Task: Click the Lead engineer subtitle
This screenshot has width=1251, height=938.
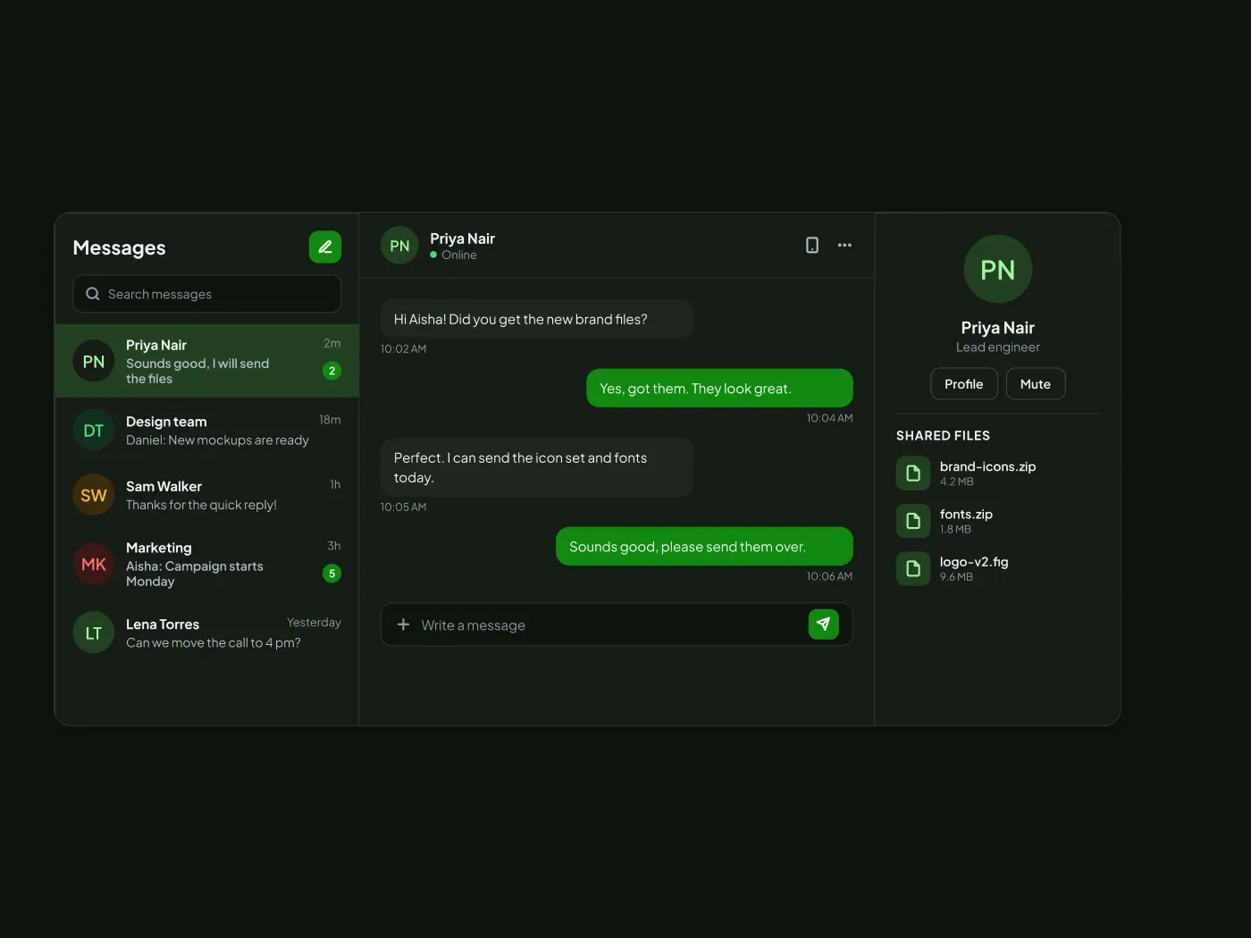Action: click(997, 348)
